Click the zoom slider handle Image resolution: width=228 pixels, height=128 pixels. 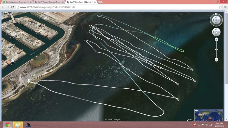pyautogui.click(x=216, y=50)
